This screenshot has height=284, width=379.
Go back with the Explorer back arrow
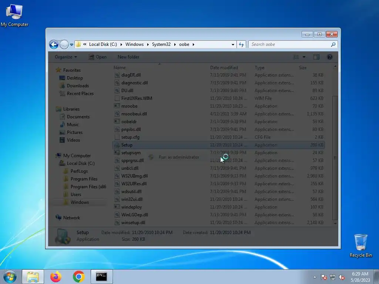pyautogui.click(x=54, y=44)
